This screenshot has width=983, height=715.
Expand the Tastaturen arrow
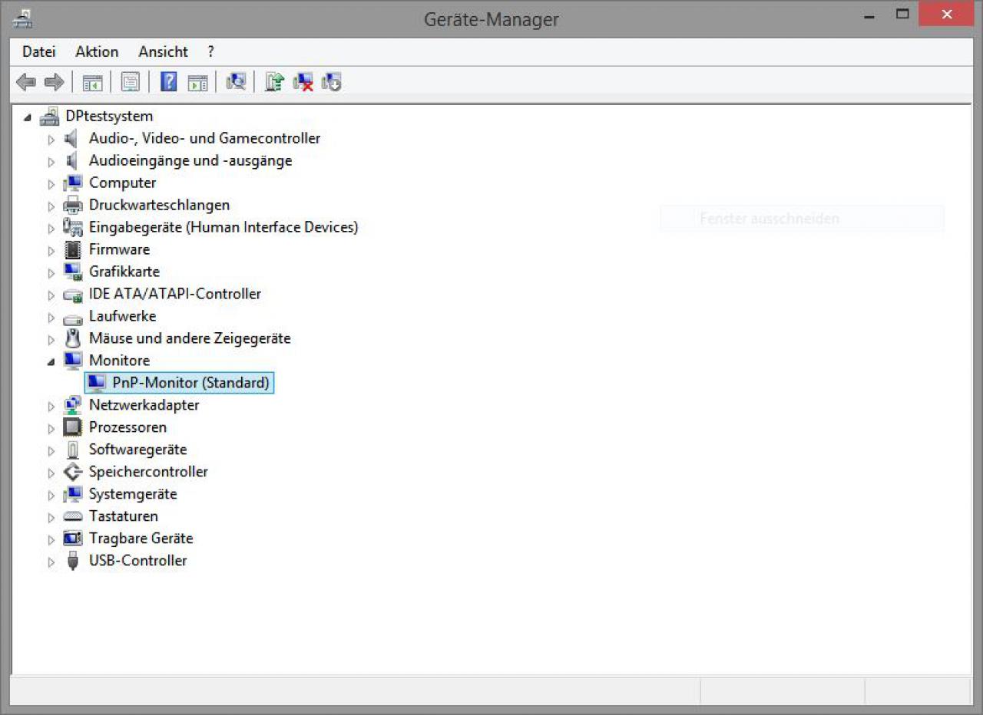click(51, 517)
